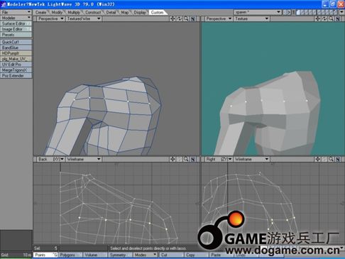Screen dimensions: 345x259
Task: Click the 'Select and deselect points' status message
Action: point(148,248)
